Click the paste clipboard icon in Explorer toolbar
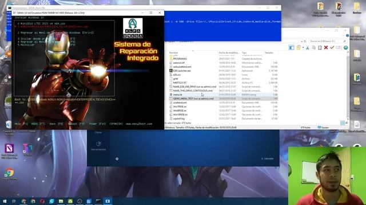 (320, 48)
